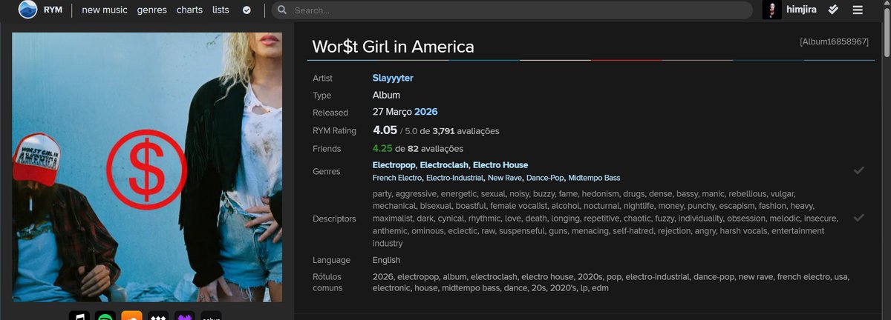Open the SoundCloud link icon
891x320 pixels.
click(x=131, y=316)
